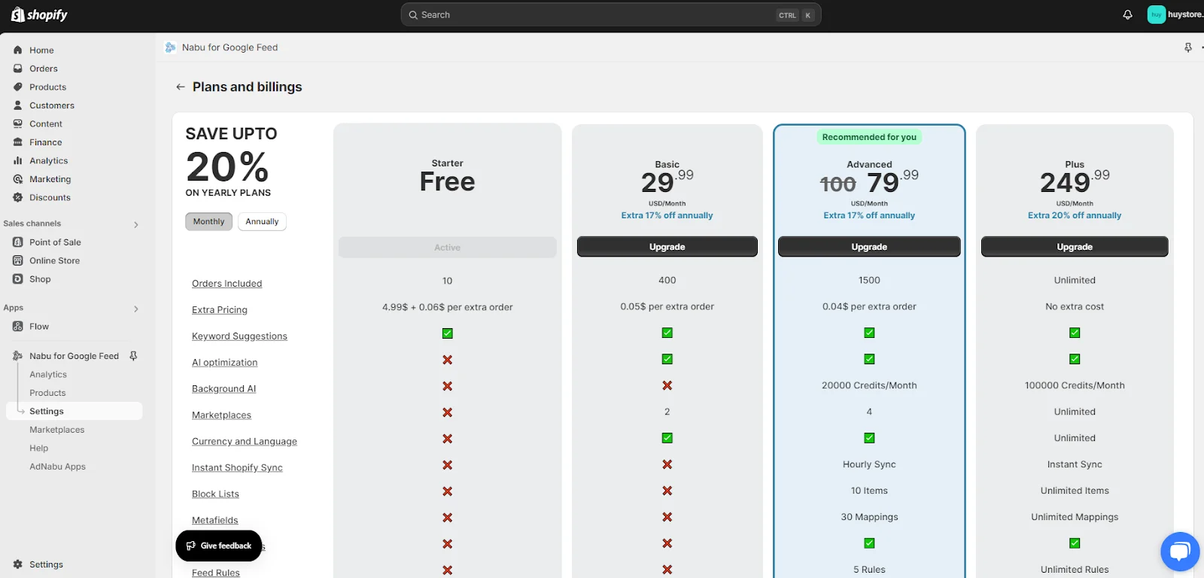Click the Active button on Starter plan
The image size is (1204, 578).
click(x=447, y=248)
